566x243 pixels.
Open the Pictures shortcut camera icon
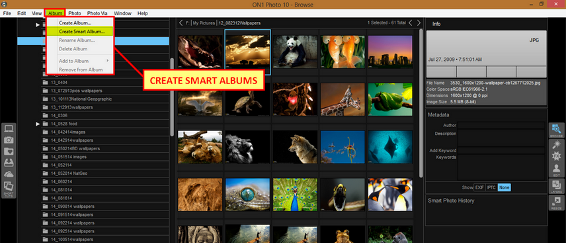9,140
